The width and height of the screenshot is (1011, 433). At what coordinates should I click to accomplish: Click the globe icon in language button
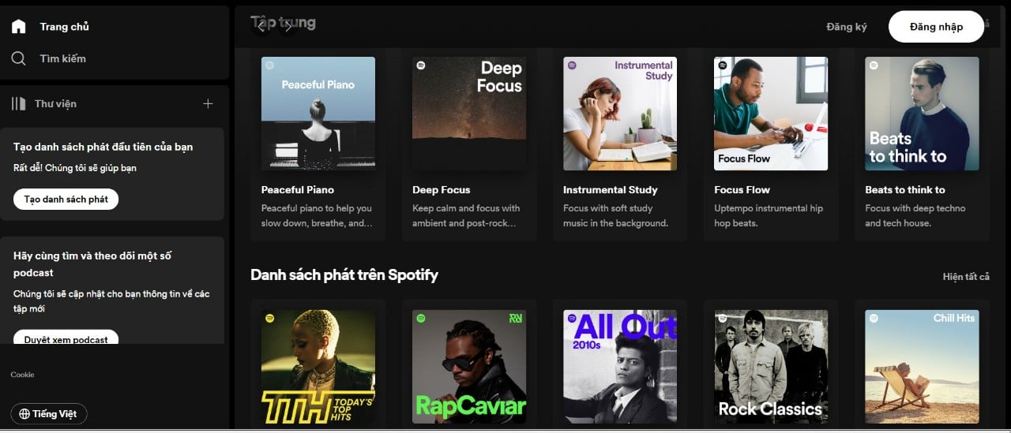(x=24, y=414)
